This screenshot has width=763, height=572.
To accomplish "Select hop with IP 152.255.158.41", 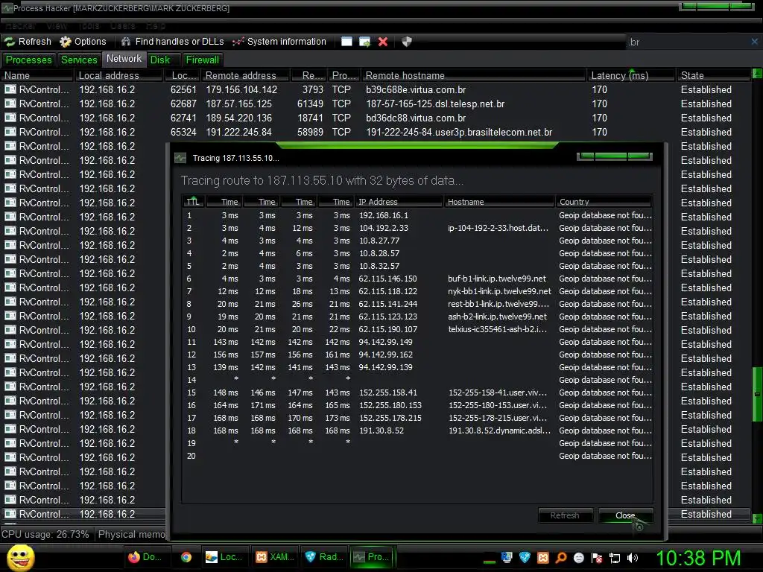I will pos(417,393).
